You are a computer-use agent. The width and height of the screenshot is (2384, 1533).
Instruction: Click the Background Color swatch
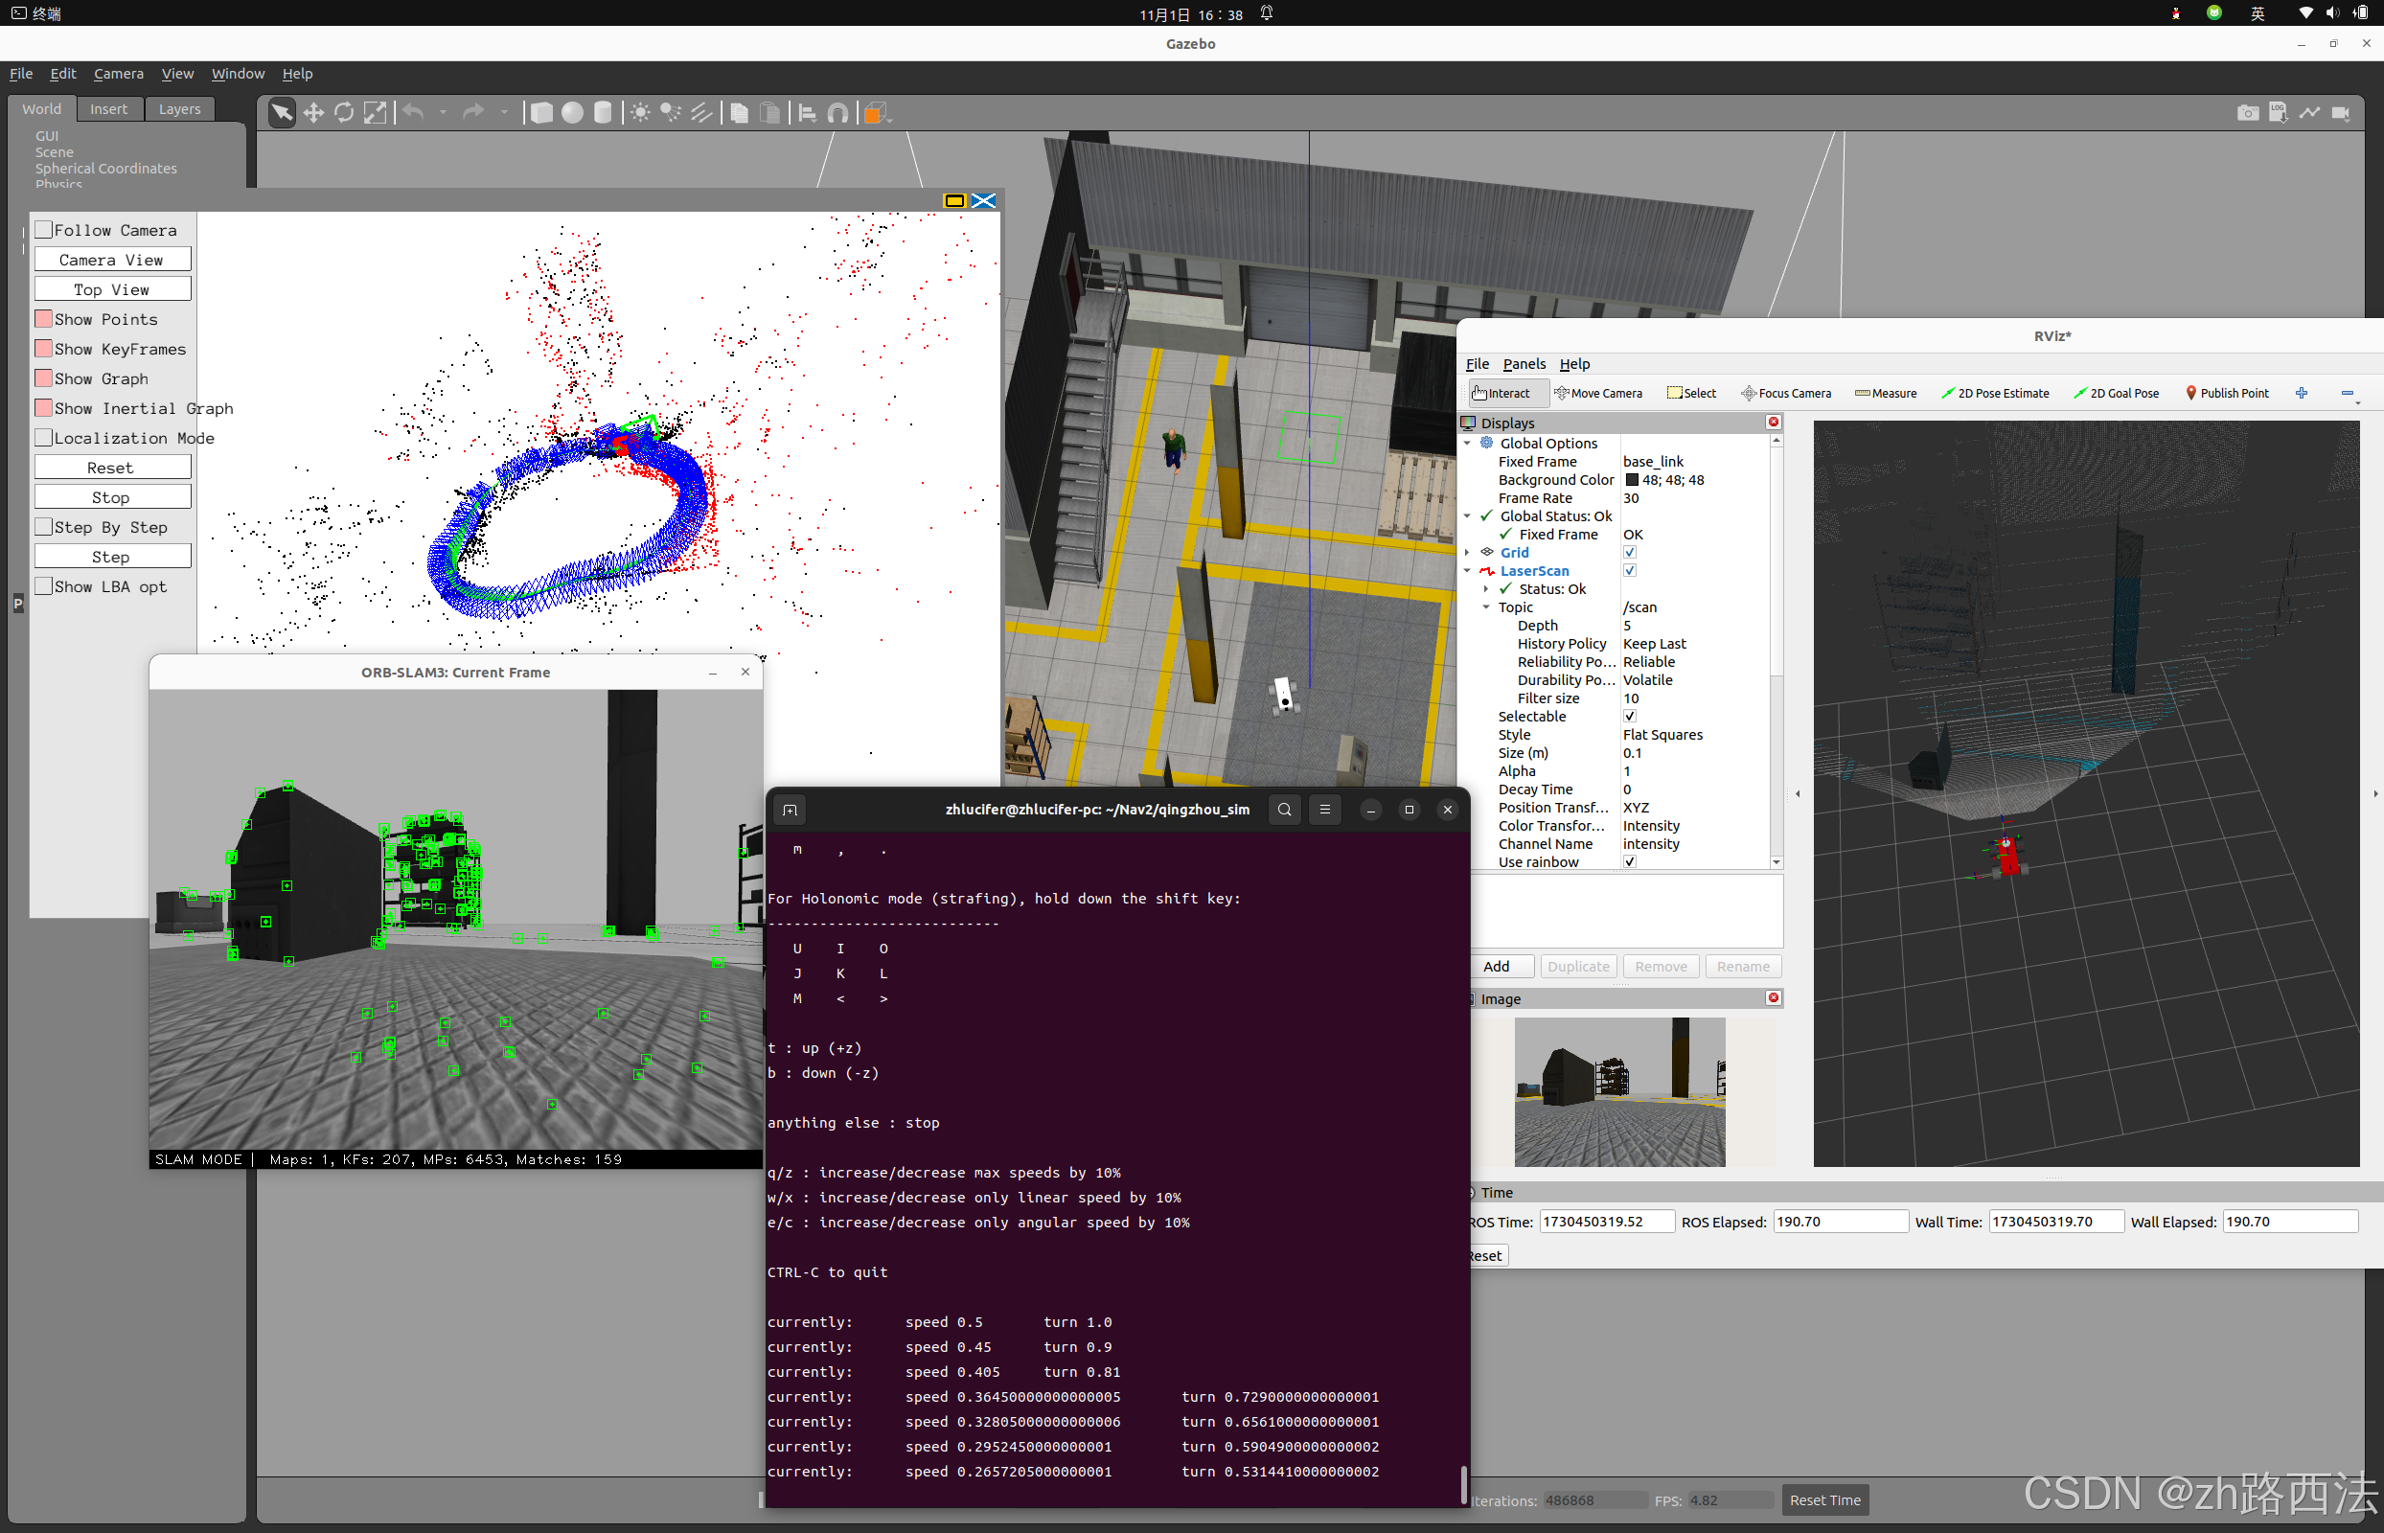[x=1633, y=480]
